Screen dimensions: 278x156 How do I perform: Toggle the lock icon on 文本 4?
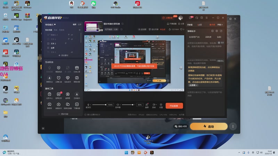68,39
